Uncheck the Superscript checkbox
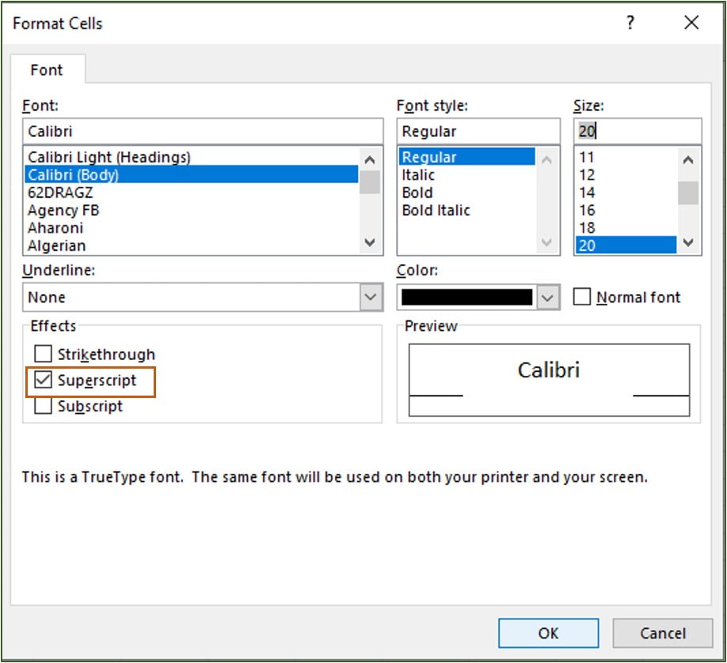The height and width of the screenshot is (663, 727). tap(43, 380)
